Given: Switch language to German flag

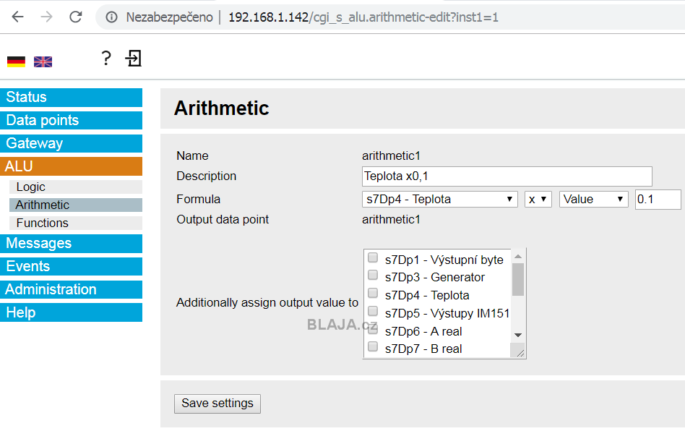Looking at the screenshot, I should (16, 61).
